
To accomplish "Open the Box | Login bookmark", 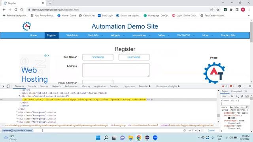I will point(106,16).
